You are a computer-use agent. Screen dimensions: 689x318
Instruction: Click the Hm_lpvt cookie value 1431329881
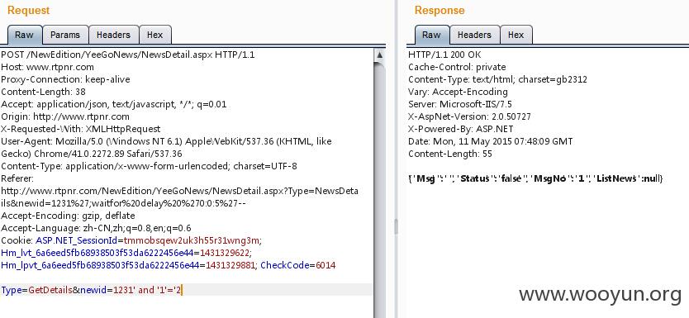pos(230,265)
